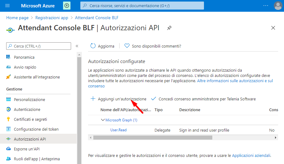The width and height of the screenshot is (284, 164).
Task: Click the Panoramica grid icon
Action: (x=8, y=57)
